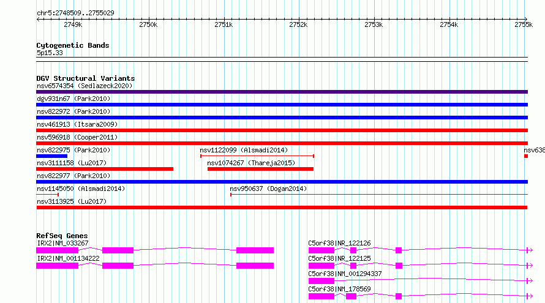545x303 pixels.
Task: Open the IRX2|NM_033267 transcript label
Action: click(62, 243)
